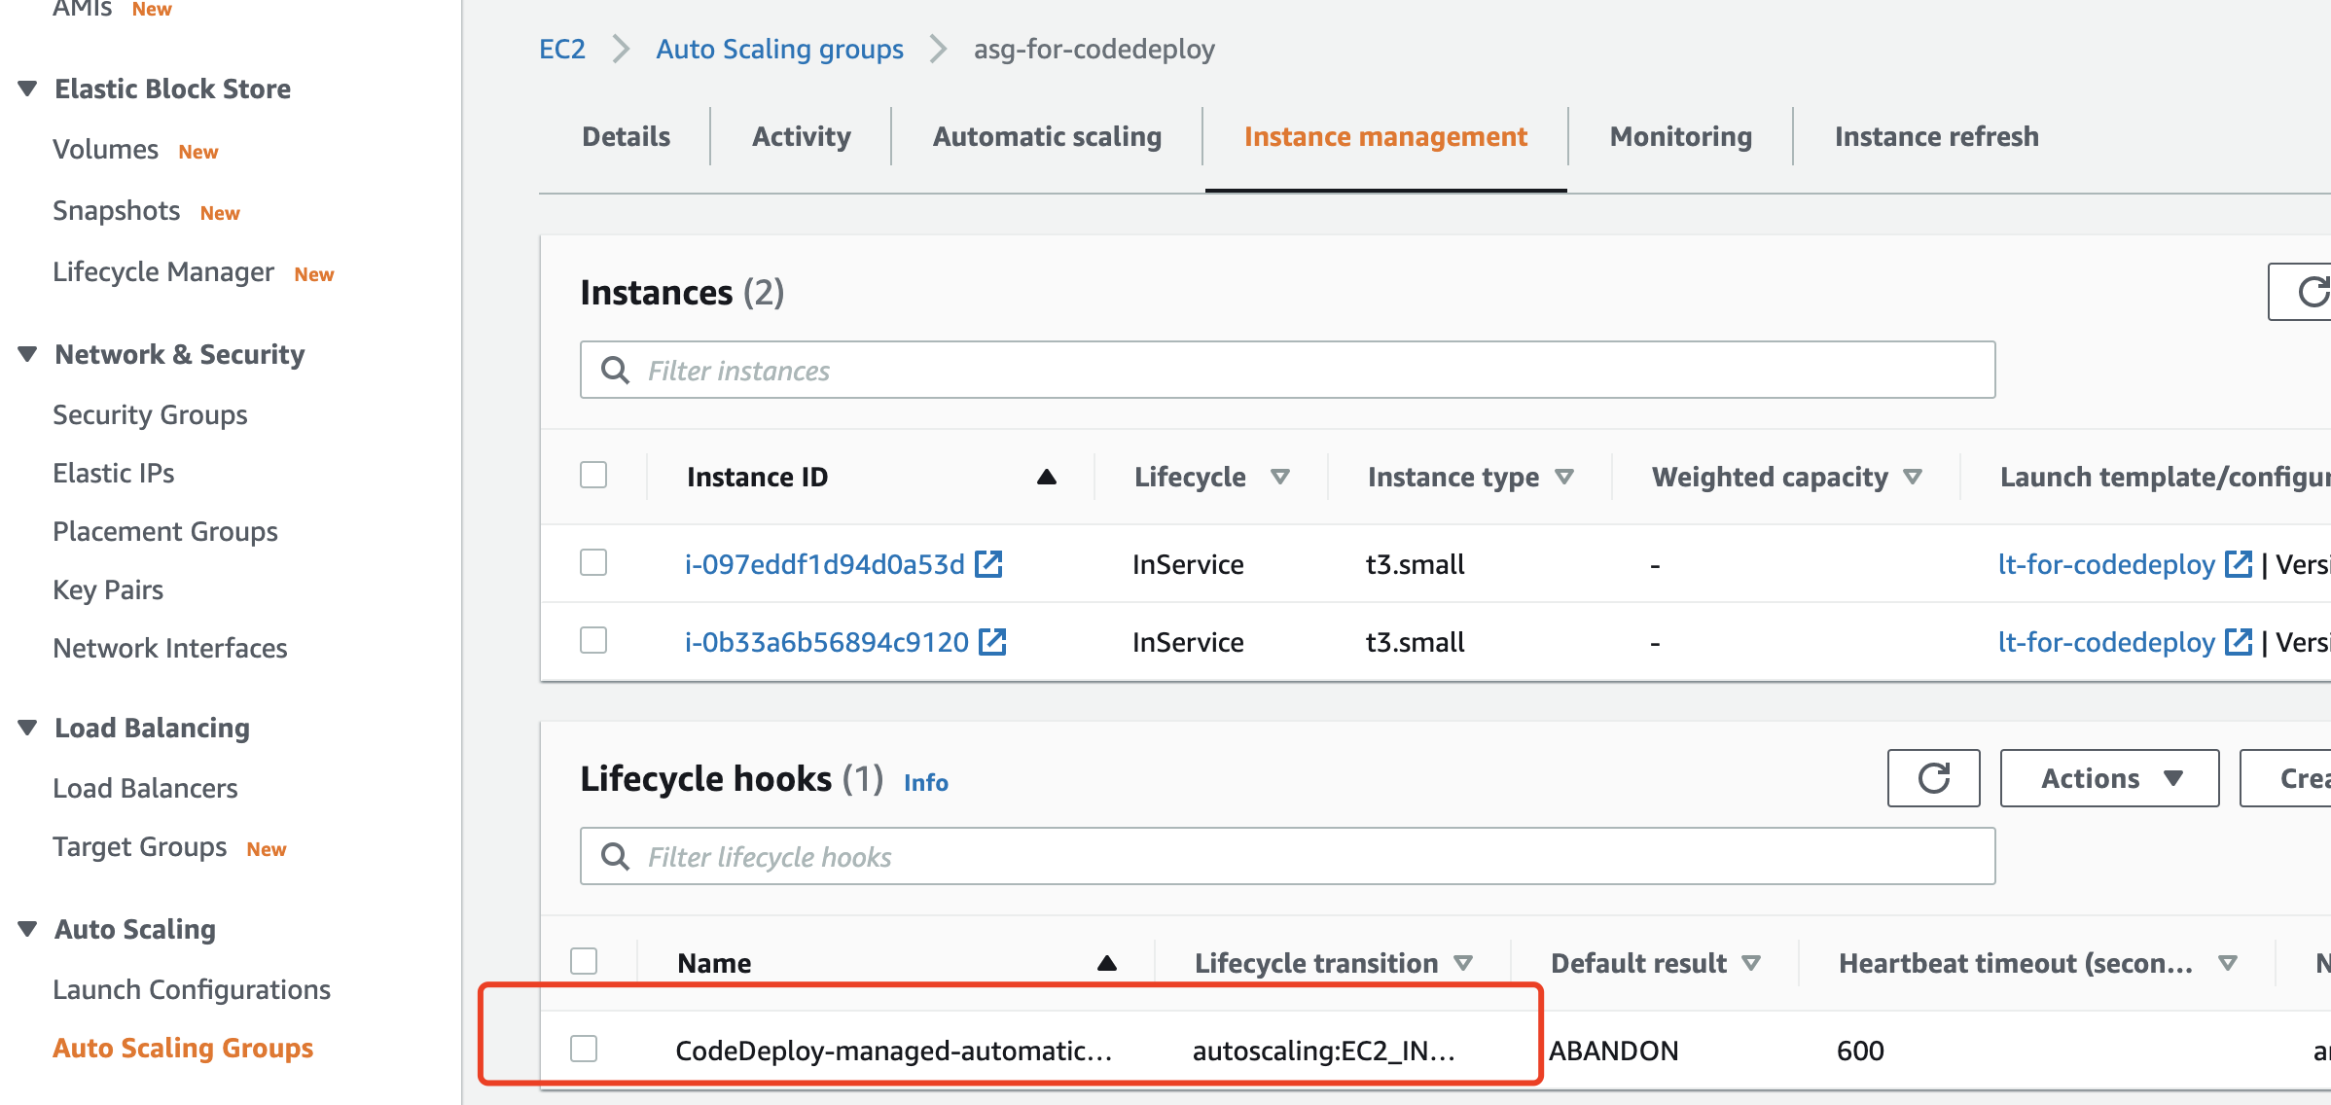
Task: Sort by the Default result column arrow
Action: click(x=1751, y=963)
